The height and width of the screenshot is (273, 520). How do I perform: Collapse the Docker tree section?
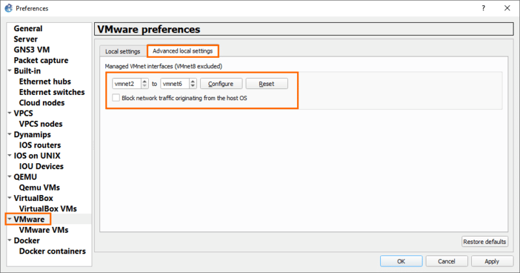[9, 240]
